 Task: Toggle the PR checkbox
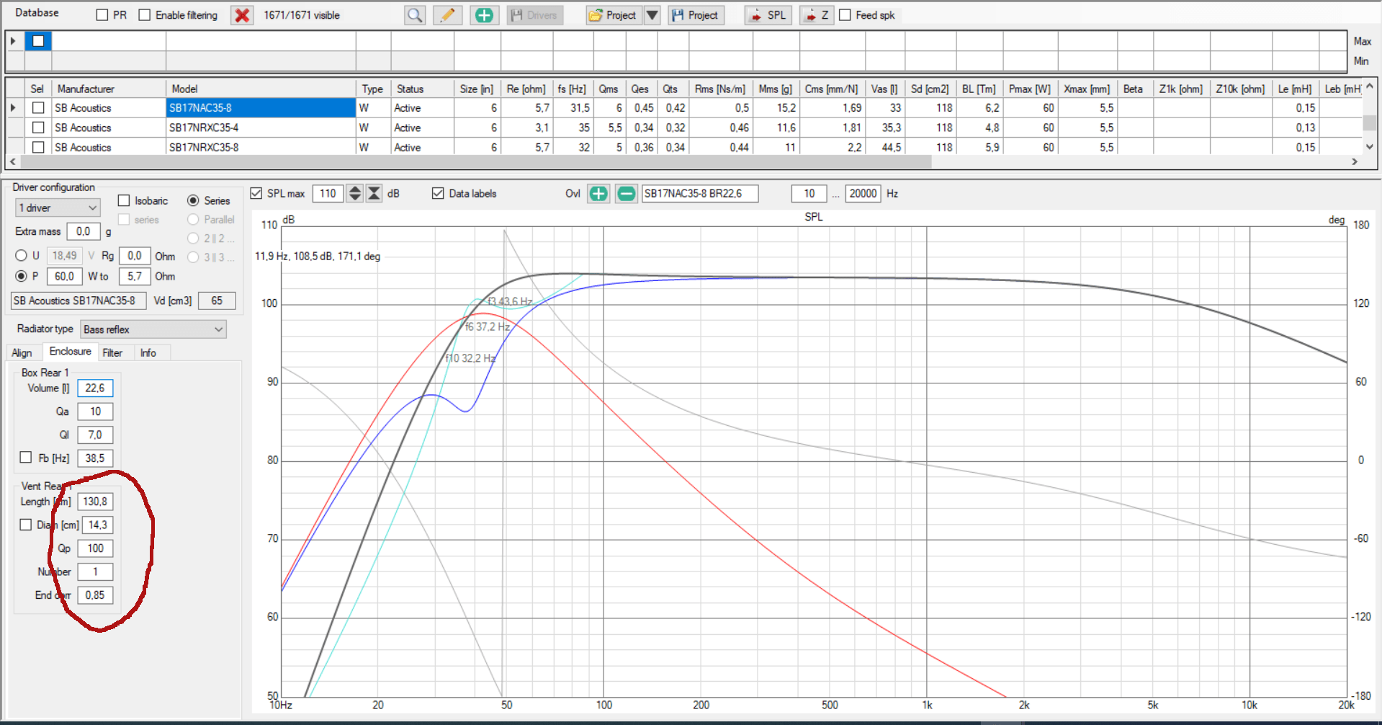102,15
